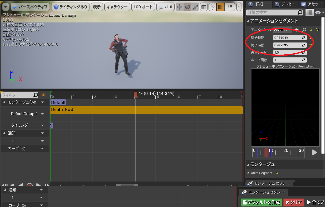This screenshot has height=207, width=325.
Task: Click the 開始時間 value field
Action: [290, 38]
